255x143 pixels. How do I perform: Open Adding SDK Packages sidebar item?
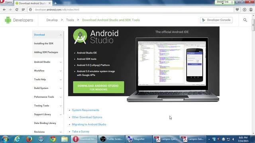[x=46, y=52]
